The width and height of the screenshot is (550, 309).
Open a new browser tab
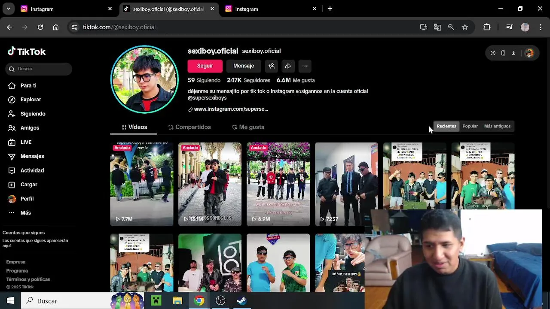[330, 9]
